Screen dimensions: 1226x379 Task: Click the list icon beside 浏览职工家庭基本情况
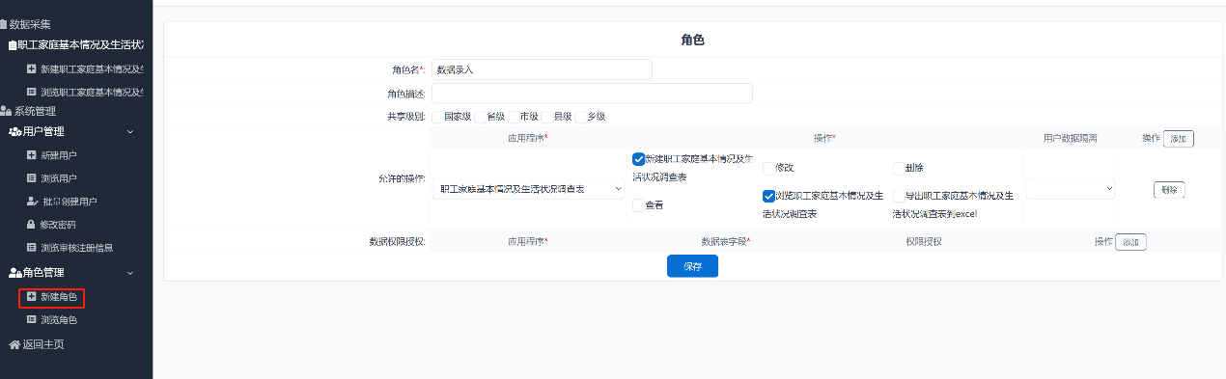click(x=31, y=92)
